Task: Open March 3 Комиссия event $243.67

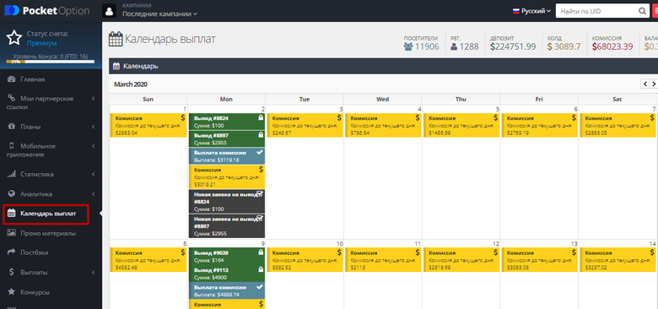Action: 305,125
